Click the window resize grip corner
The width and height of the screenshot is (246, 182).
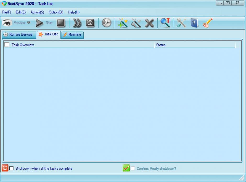tap(242, 178)
